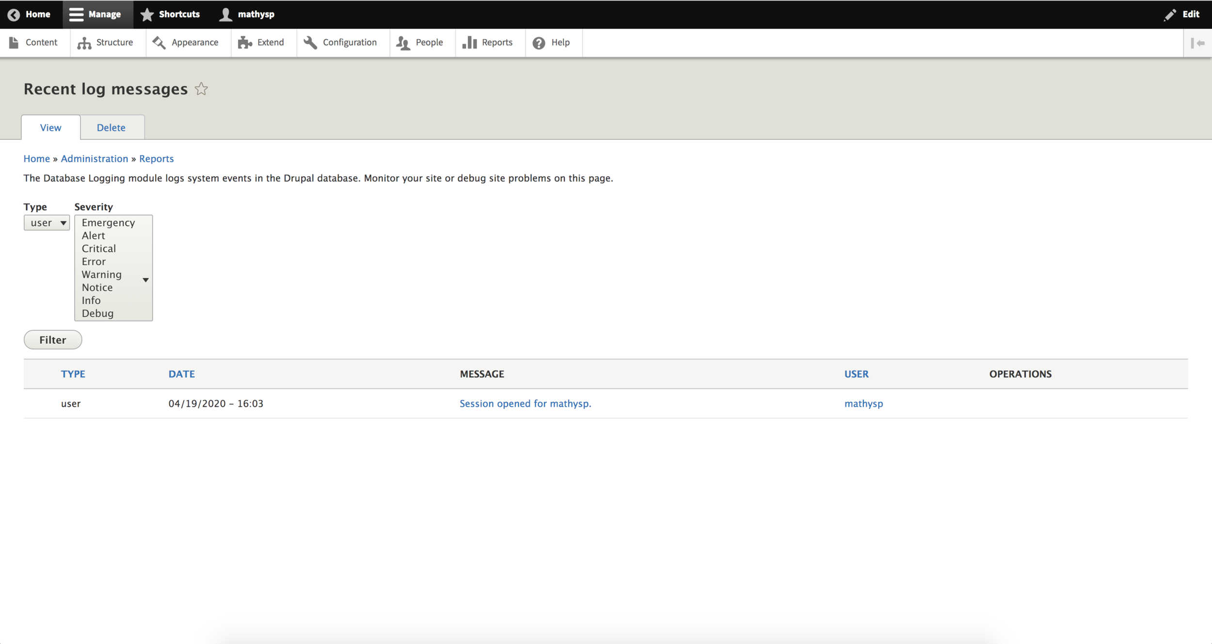Sort the table by DATE column

tap(181, 374)
